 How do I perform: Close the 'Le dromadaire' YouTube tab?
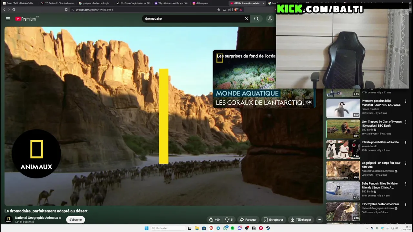(263, 3)
